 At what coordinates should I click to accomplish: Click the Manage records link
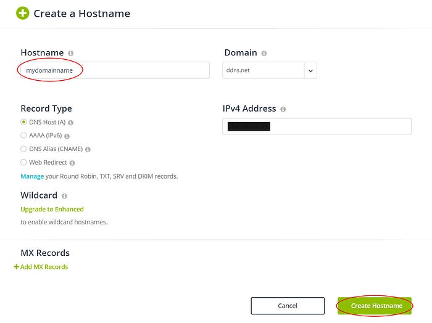pos(32,176)
